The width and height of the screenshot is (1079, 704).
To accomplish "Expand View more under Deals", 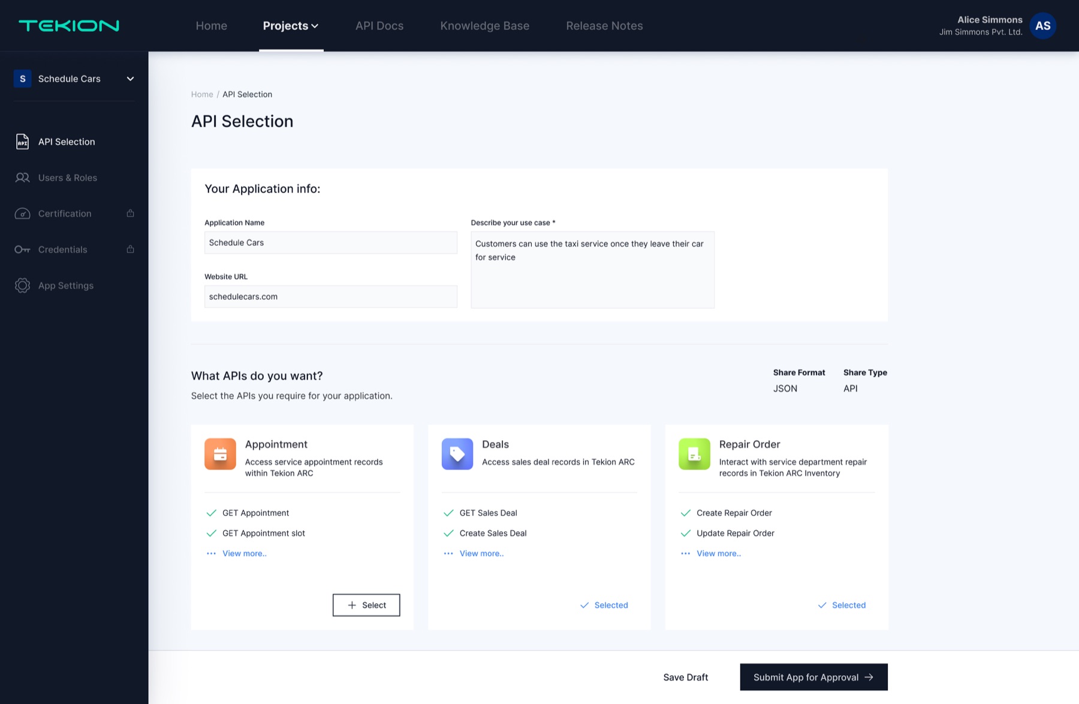I will click(x=482, y=553).
